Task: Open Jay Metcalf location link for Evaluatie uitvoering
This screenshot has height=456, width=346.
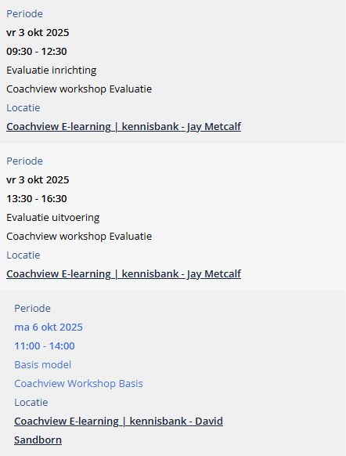Action: (124, 274)
